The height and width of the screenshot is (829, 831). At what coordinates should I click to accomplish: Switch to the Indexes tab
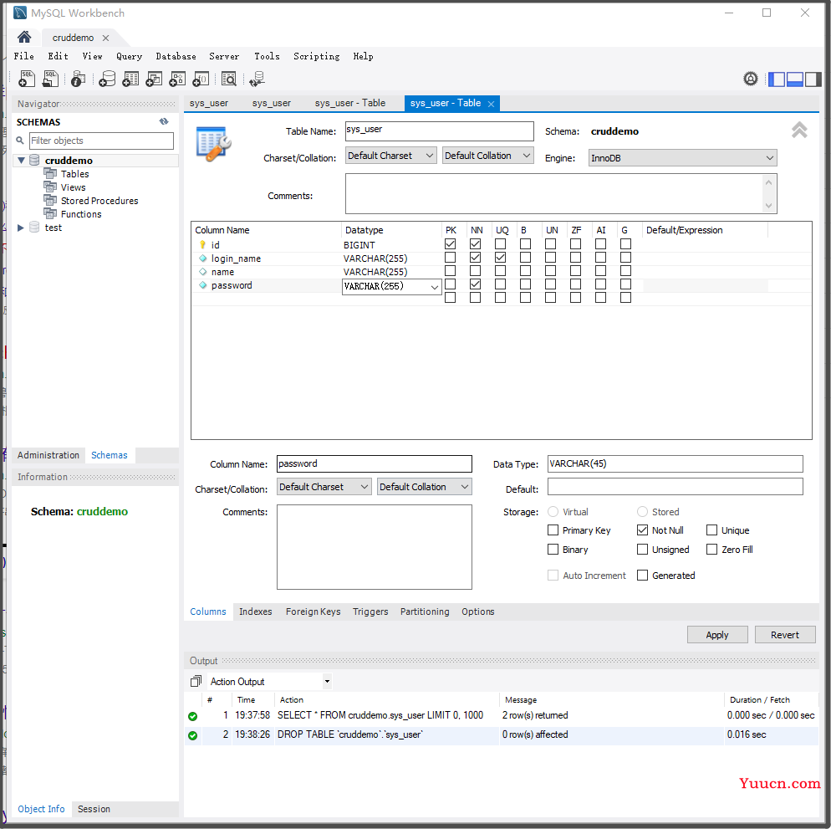coord(256,612)
